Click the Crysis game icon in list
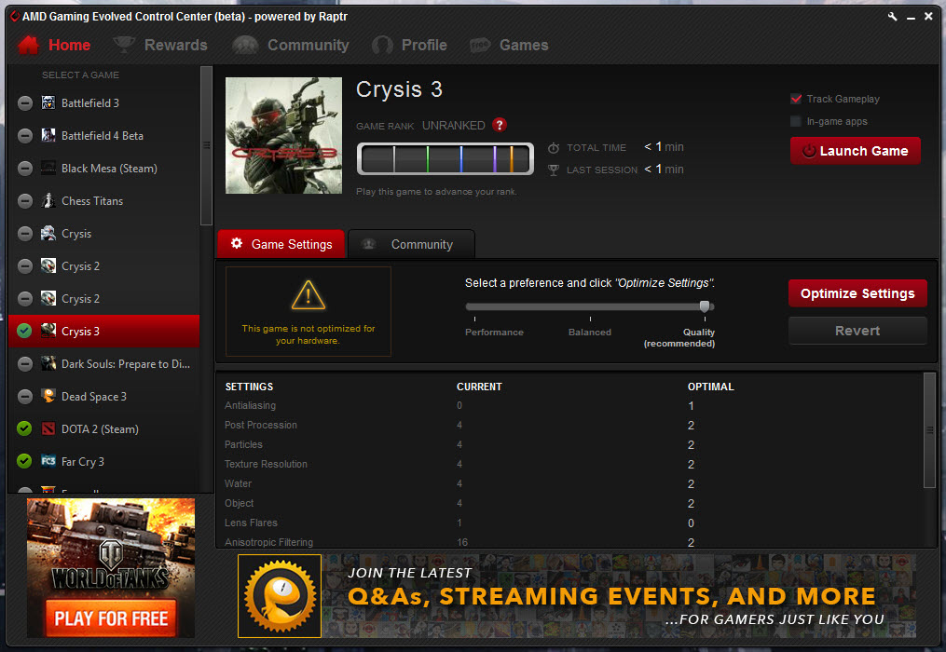The width and height of the screenshot is (946, 652). (48, 233)
